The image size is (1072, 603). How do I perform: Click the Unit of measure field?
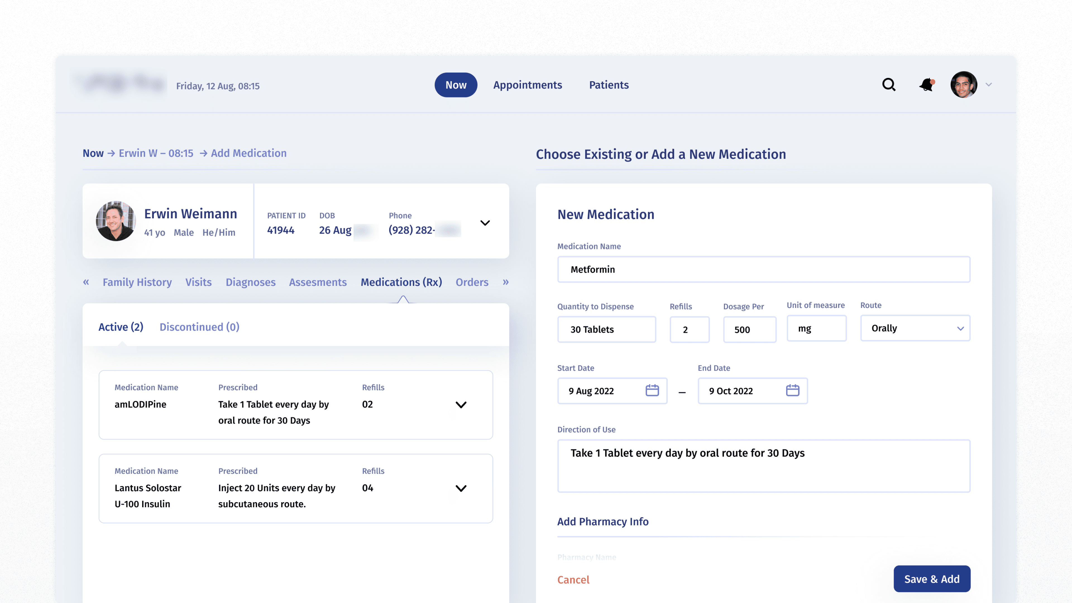pos(817,328)
